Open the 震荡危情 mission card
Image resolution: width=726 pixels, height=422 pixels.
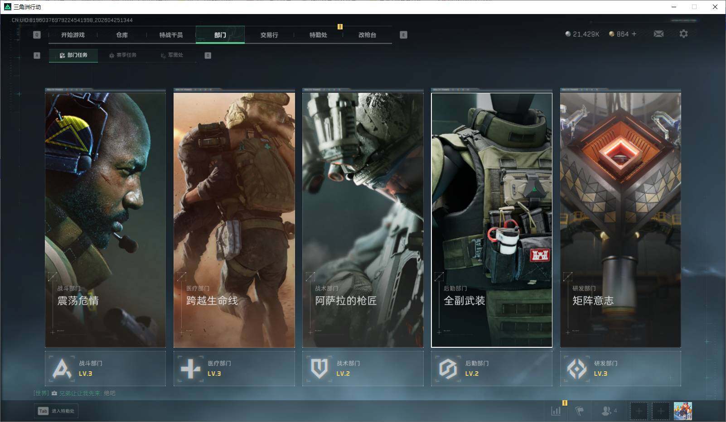point(106,220)
